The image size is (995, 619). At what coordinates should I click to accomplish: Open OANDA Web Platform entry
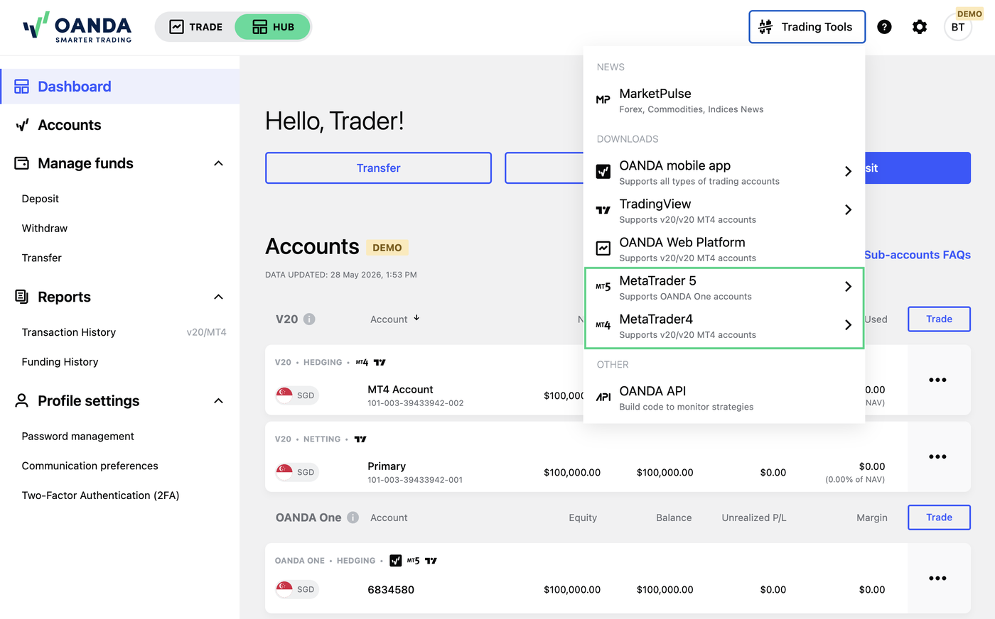coord(724,249)
